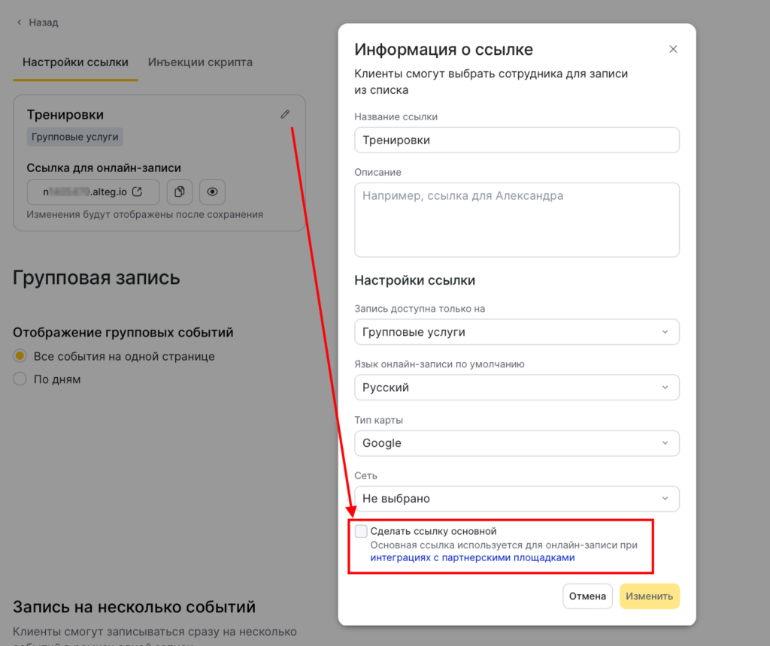Screen dimensions: 770x646
Task: Switch to Инъекции скрипта tab
Action: tap(200, 62)
